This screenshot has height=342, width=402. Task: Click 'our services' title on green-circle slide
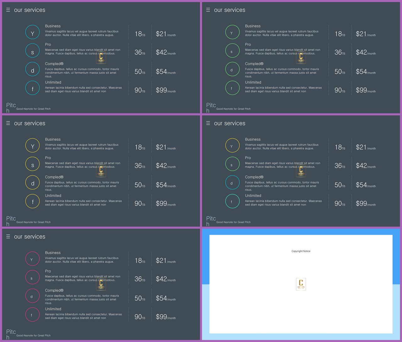coord(230,10)
